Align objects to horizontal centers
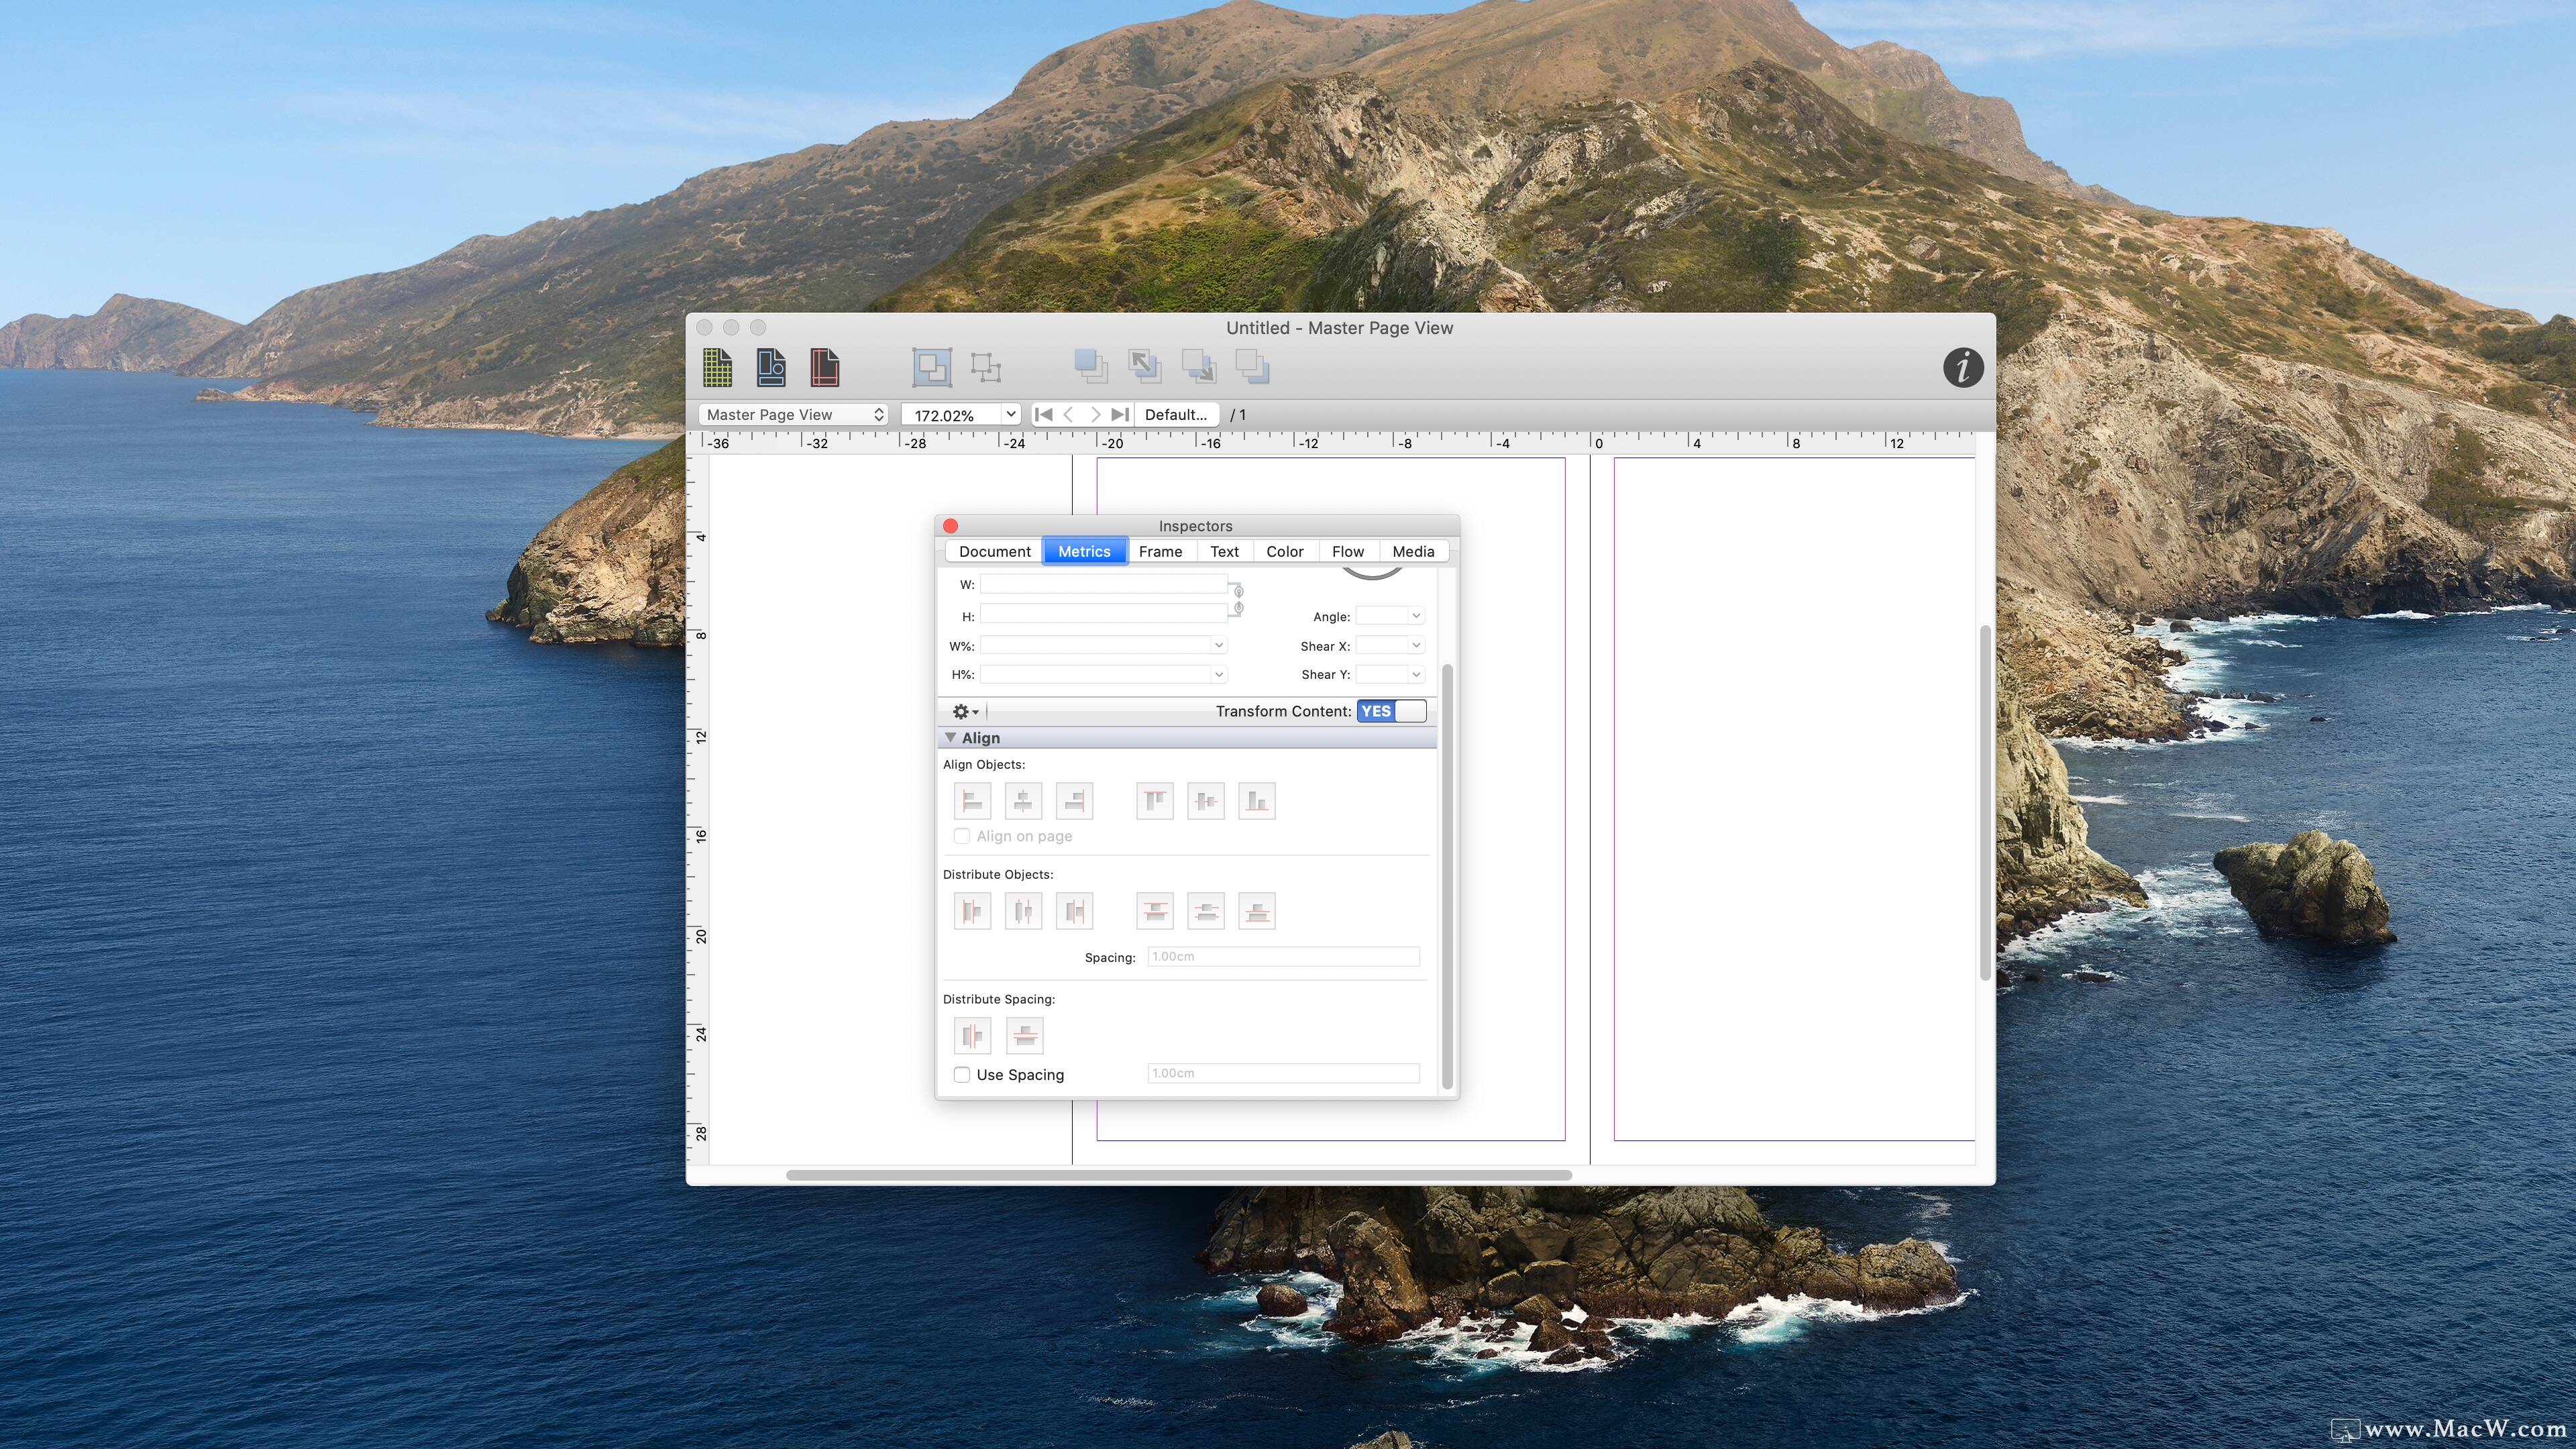This screenshot has height=1449, width=2576. point(1023,801)
